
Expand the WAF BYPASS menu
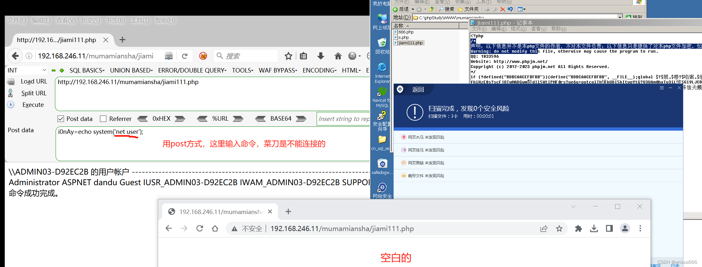point(278,70)
